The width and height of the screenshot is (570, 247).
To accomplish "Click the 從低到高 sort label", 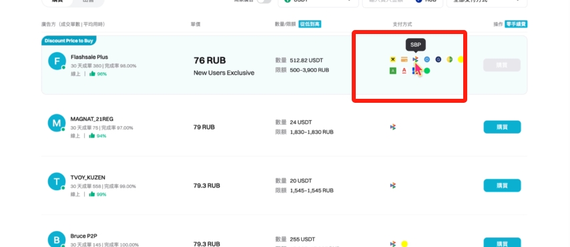I will coord(310,24).
